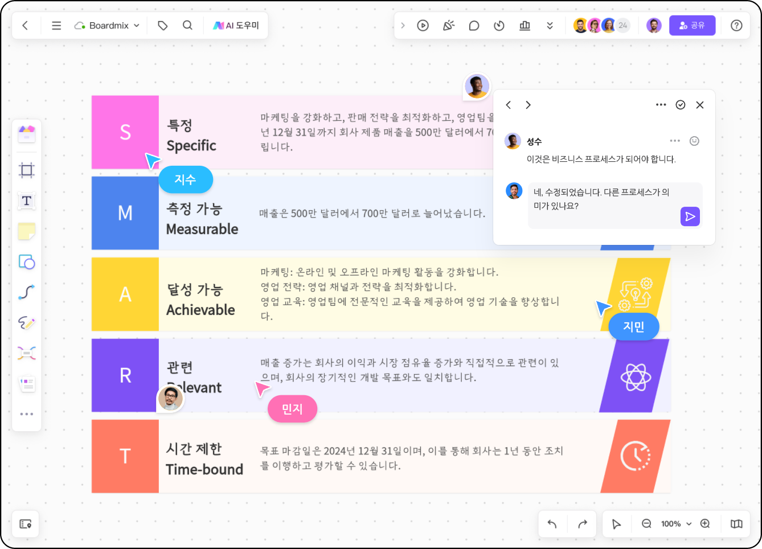
Task: Select the Specific heading text
Action: coord(191,146)
